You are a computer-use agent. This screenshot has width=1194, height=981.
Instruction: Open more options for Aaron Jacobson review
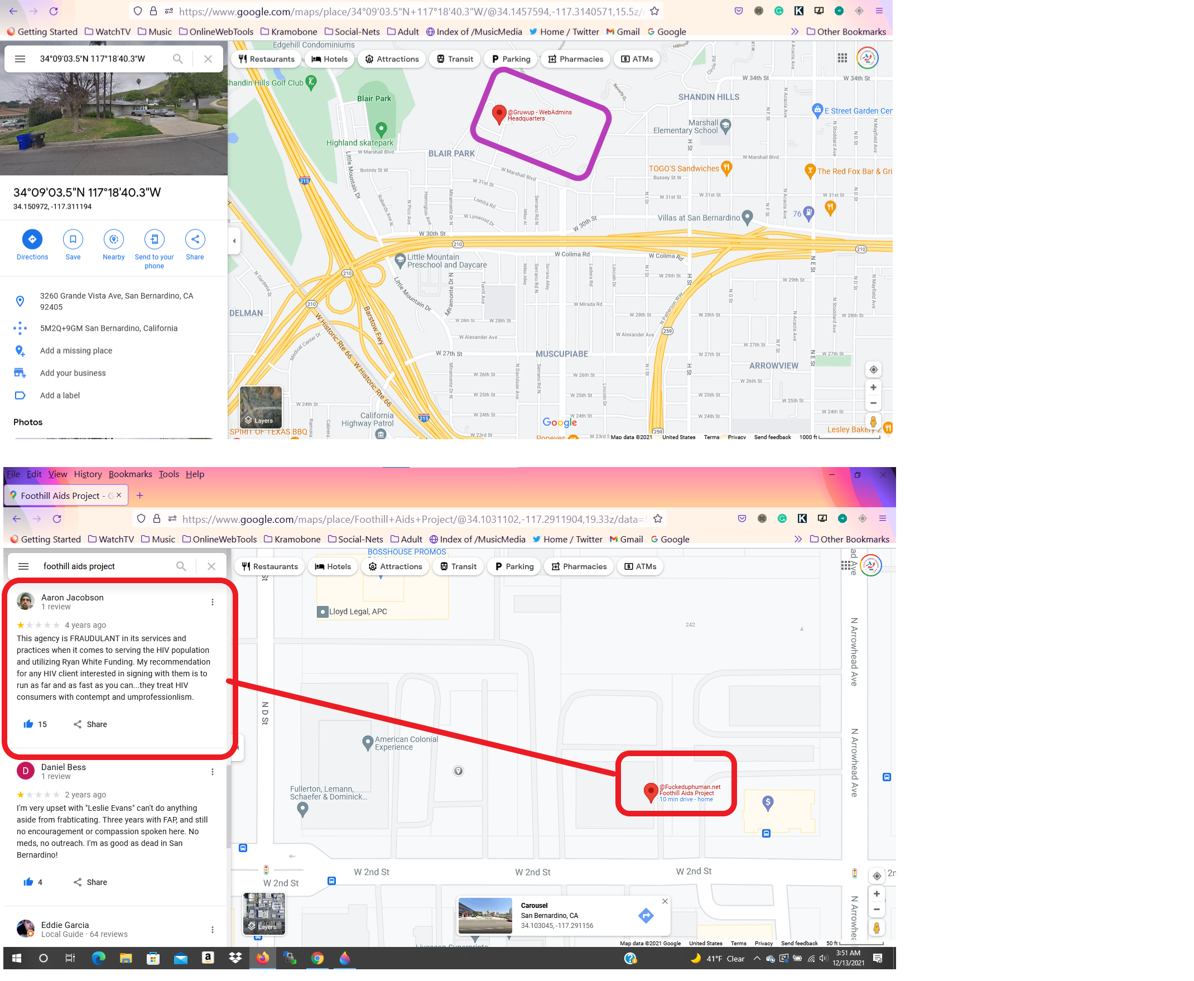click(213, 602)
